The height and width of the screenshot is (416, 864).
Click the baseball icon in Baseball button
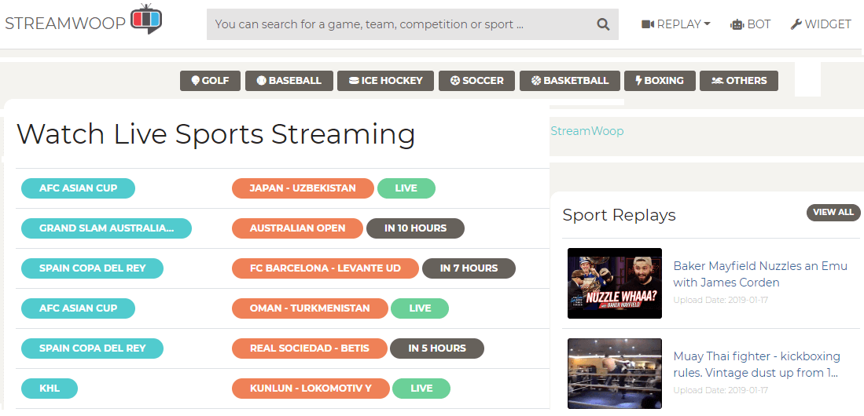261,81
